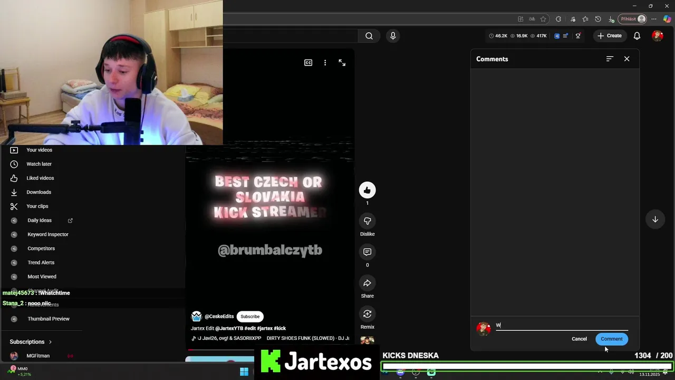Image resolution: width=675 pixels, height=380 pixels.
Task: Click the 417K views stat
Action: point(538,36)
